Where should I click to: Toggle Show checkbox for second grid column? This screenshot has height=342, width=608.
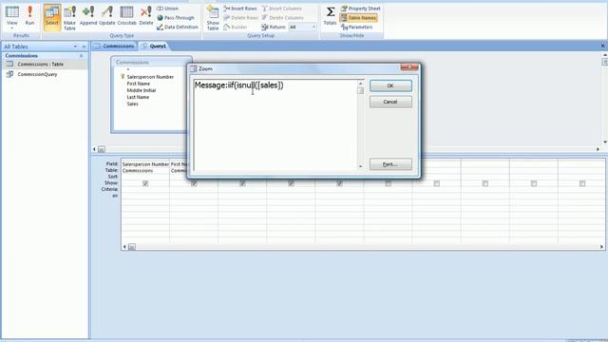click(x=194, y=183)
